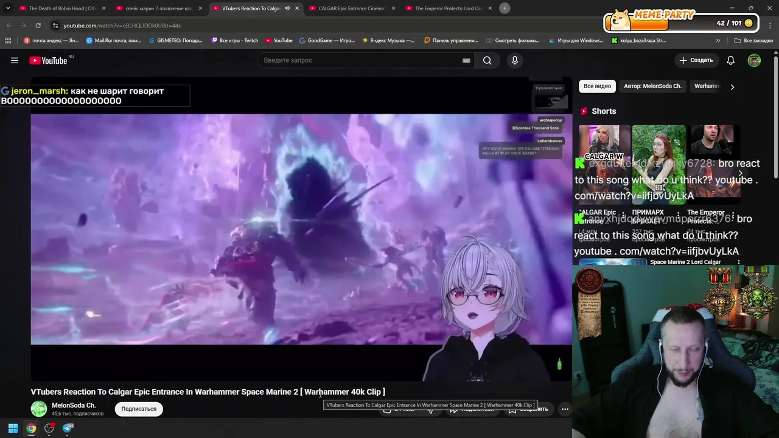Open the site information icon in address bar
This screenshot has height=438, width=779.
55,26
